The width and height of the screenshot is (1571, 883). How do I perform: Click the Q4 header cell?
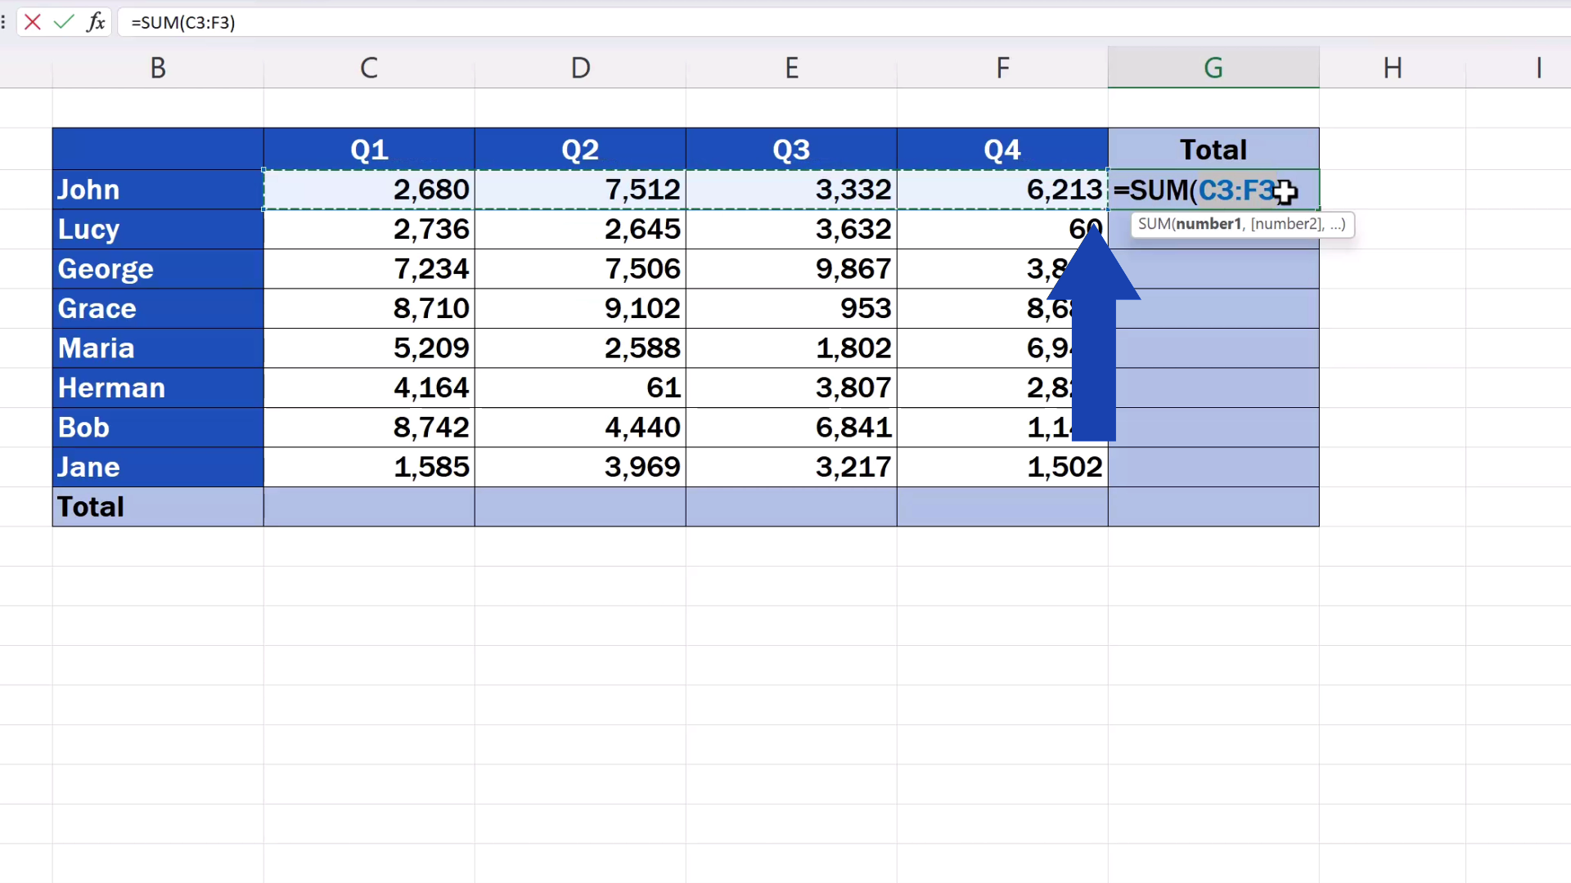click(1003, 148)
